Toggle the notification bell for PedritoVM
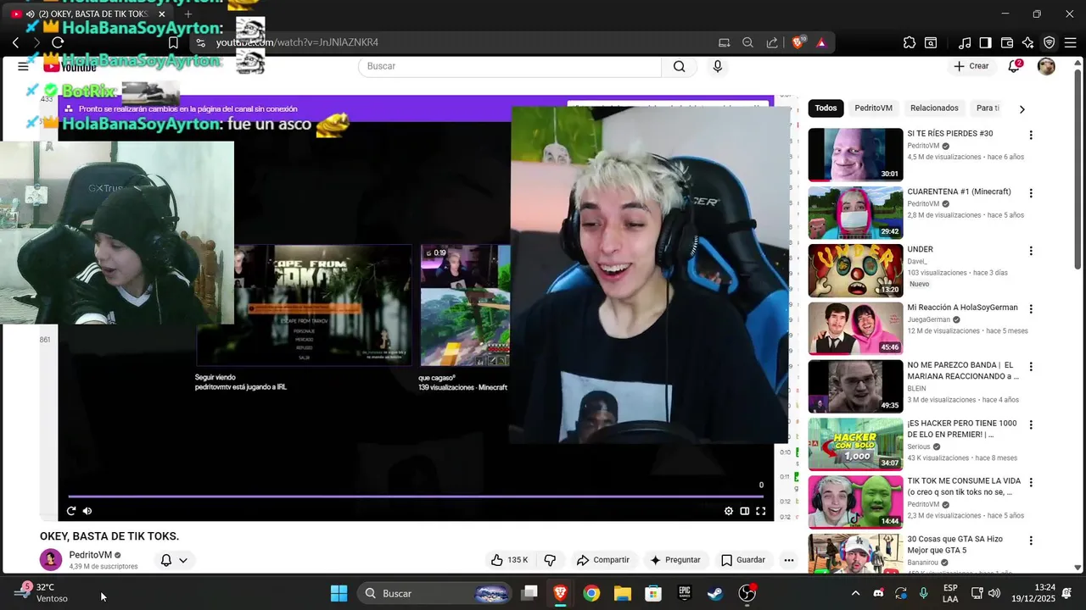The width and height of the screenshot is (1086, 610). (166, 560)
